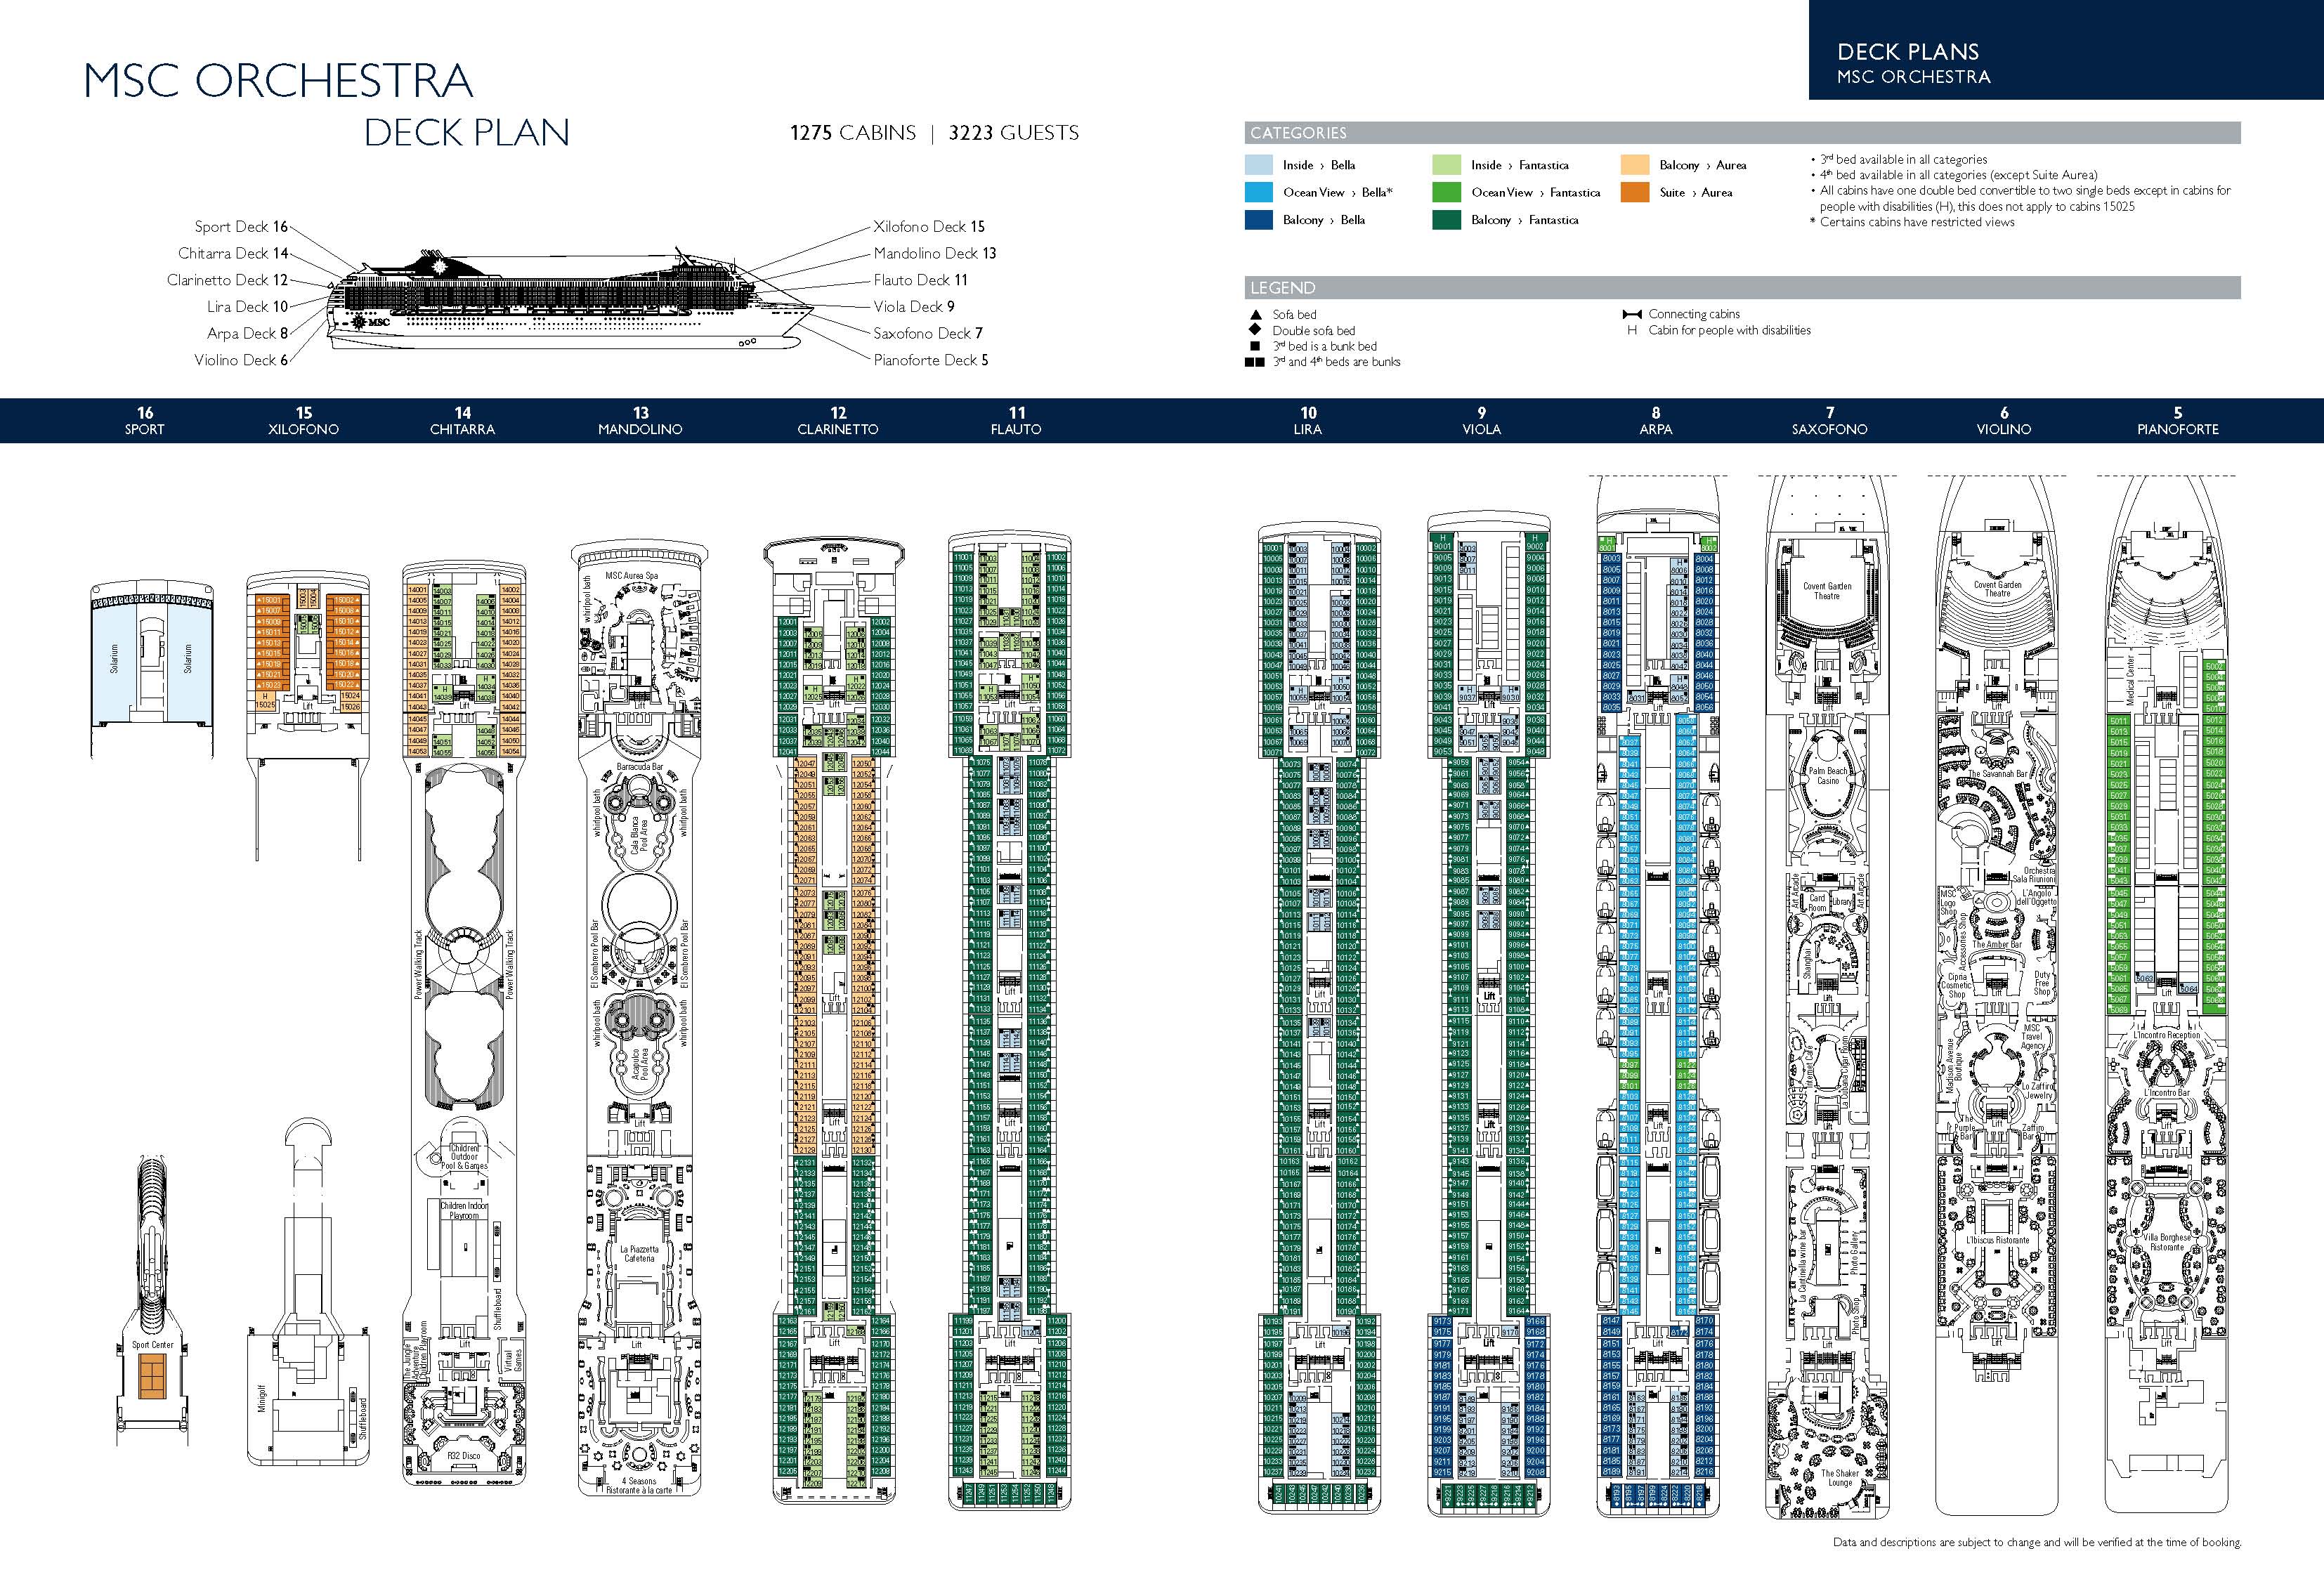Click '4 Seasons Ristorante à la carte' label
This screenshot has width=2324, height=1577.
click(x=640, y=1486)
